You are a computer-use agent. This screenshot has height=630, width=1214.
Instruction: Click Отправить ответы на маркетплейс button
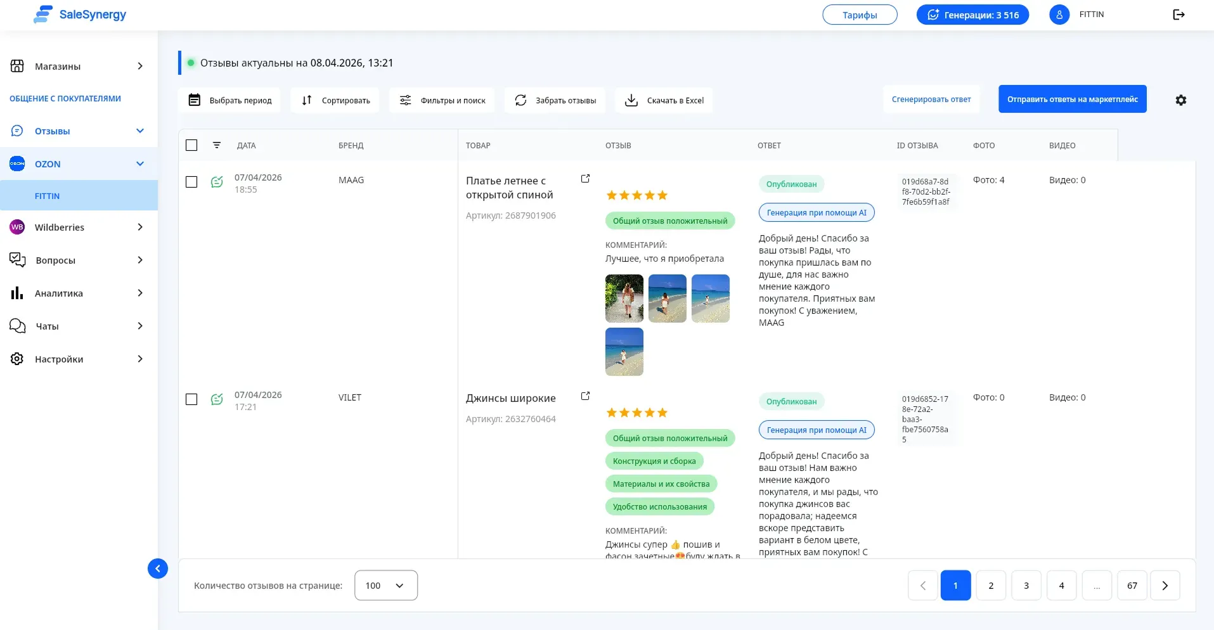click(1072, 100)
